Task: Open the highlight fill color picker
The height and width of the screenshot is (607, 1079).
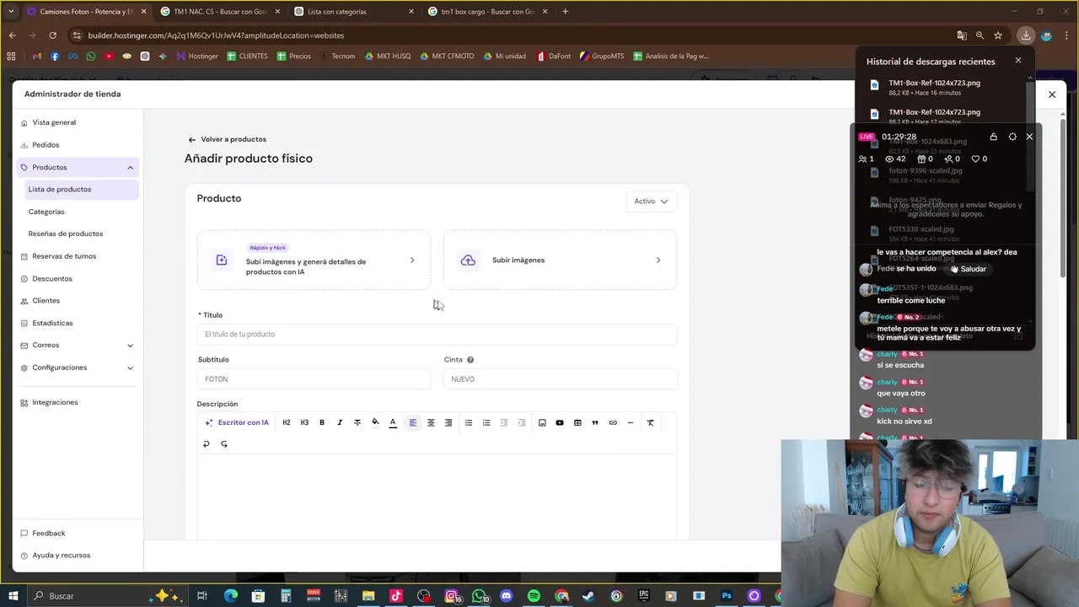Action: (x=375, y=422)
